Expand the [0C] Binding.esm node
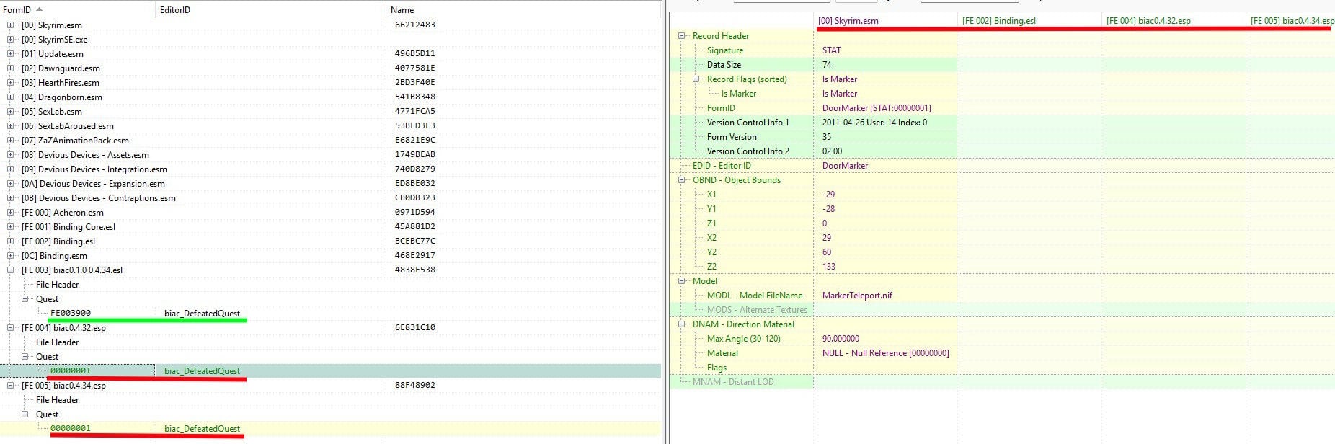The image size is (1335, 444). (11, 255)
